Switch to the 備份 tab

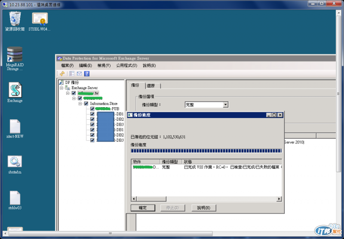click(135, 85)
